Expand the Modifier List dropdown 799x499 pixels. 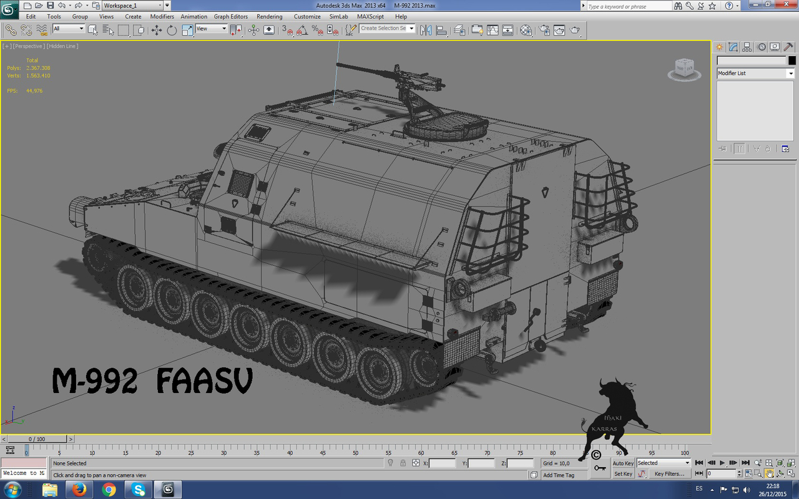click(x=790, y=73)
